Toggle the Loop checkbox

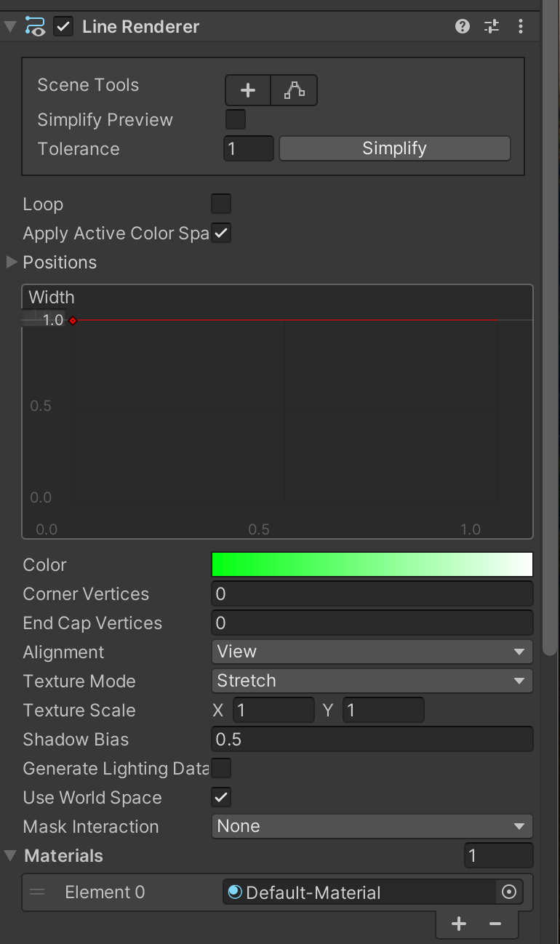(x=221, y=204)
